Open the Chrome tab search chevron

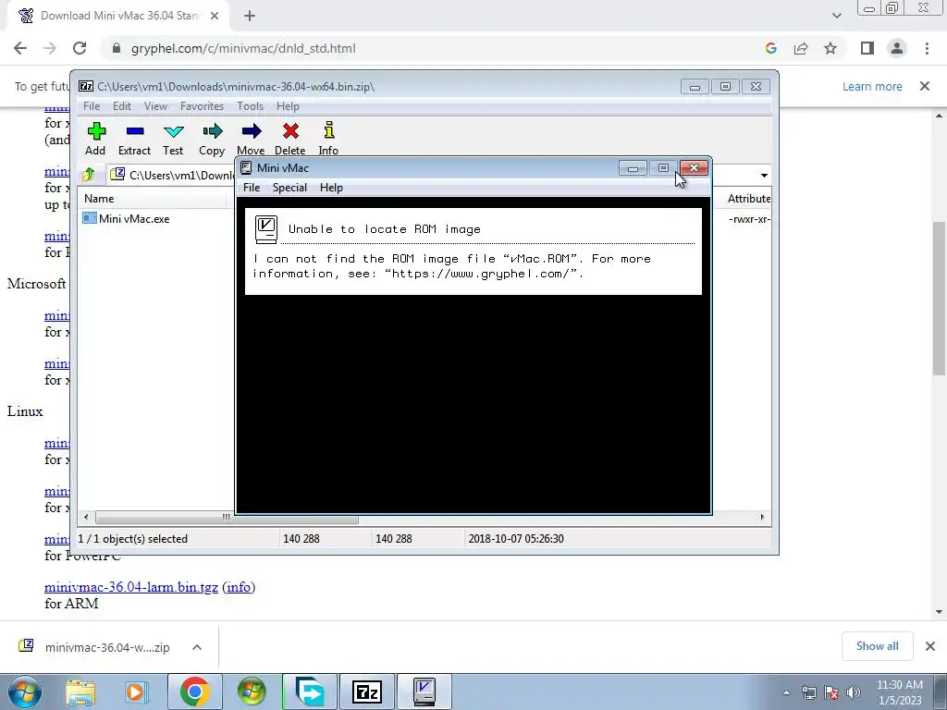click(836, 16)
